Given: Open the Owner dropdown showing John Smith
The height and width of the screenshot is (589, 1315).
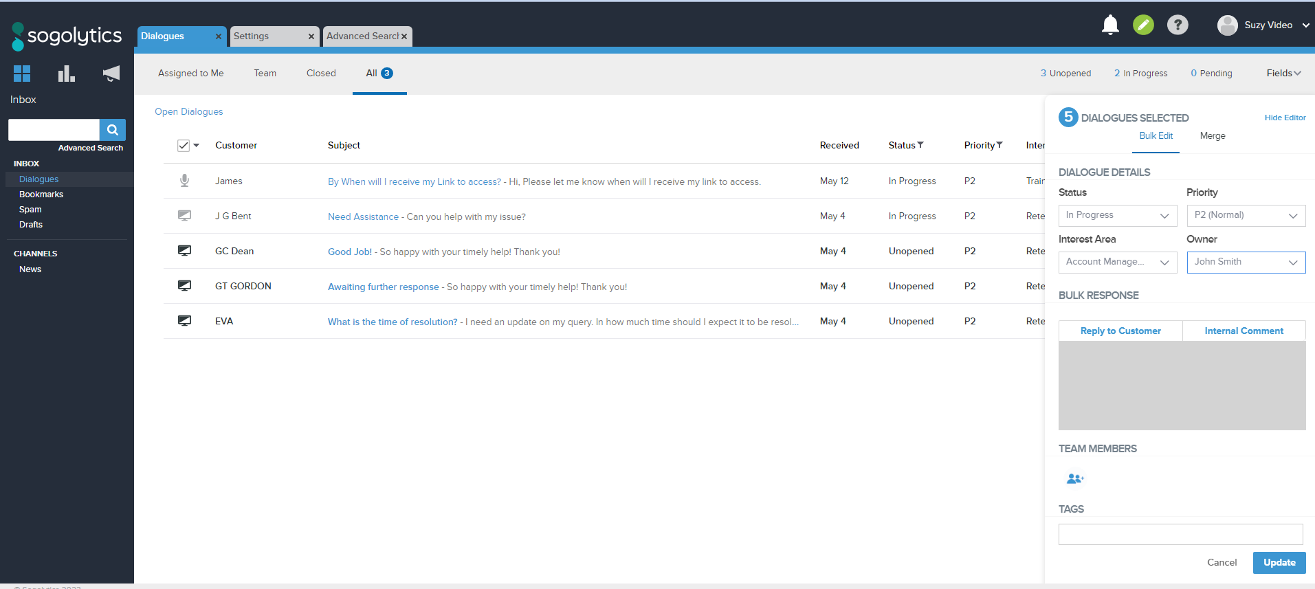Looking at the screenshot, I should coord(1246,263).
